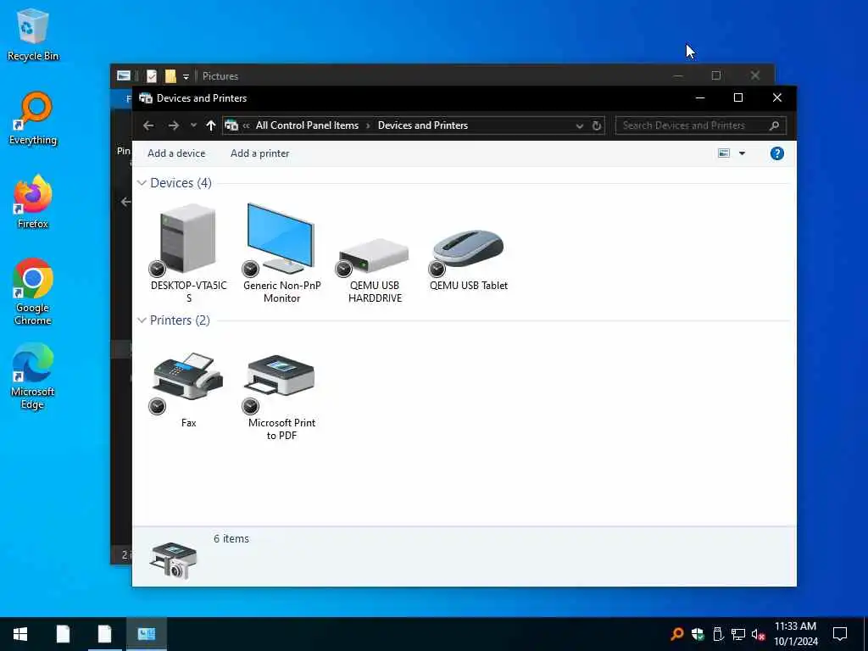Click the Devices and Printers taskbar button

(146, 634)
